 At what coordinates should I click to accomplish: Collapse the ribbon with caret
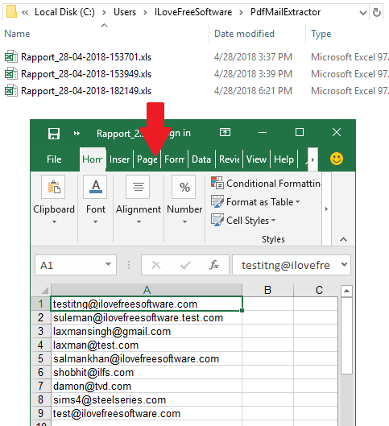click(343, 239)
